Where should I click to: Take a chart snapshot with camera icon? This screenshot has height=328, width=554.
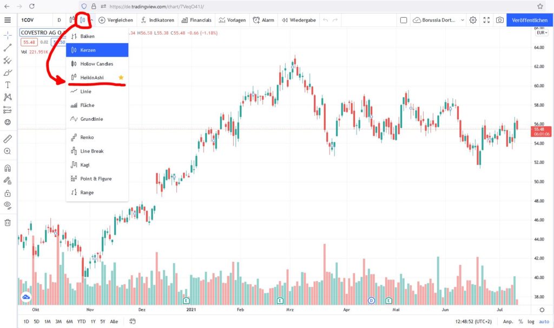click(500, 20)
